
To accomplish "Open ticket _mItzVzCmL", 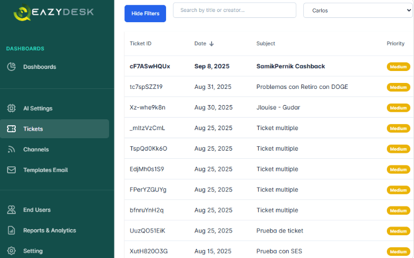I will tap(147, 128).
